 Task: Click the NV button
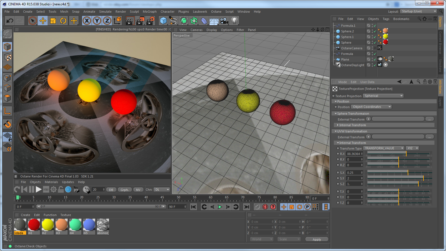click(x=138, y=190)
